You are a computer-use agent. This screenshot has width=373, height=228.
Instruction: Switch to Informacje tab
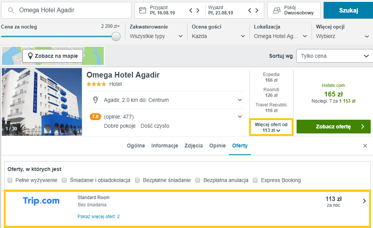click(x=165, y=146)
